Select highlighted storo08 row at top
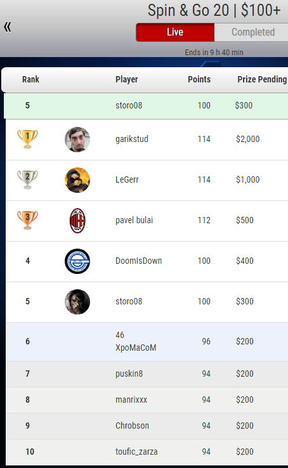The height and width of the screenshot is (468, 288). 146,106
